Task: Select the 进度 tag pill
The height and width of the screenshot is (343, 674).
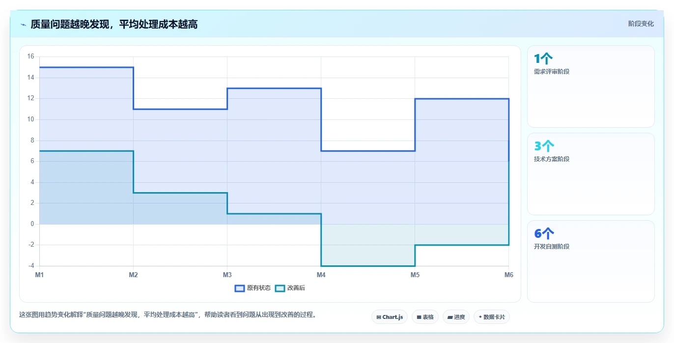Action: pyautogui.click(x=456, y=317)
